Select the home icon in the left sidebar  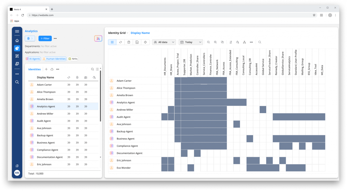[17, 40]
